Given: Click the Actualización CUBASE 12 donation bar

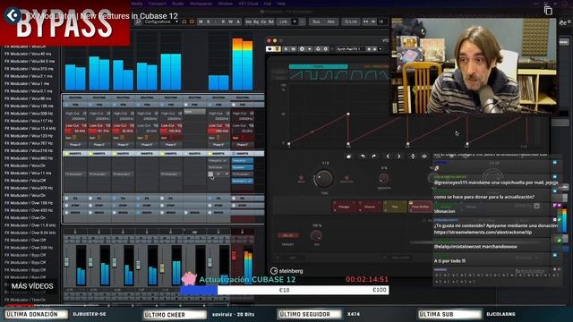Looking at the screenshot, I should point(285,290).
